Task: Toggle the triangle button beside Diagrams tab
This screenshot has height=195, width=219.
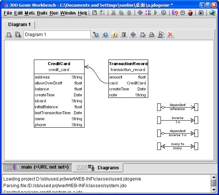Action: 79,167
